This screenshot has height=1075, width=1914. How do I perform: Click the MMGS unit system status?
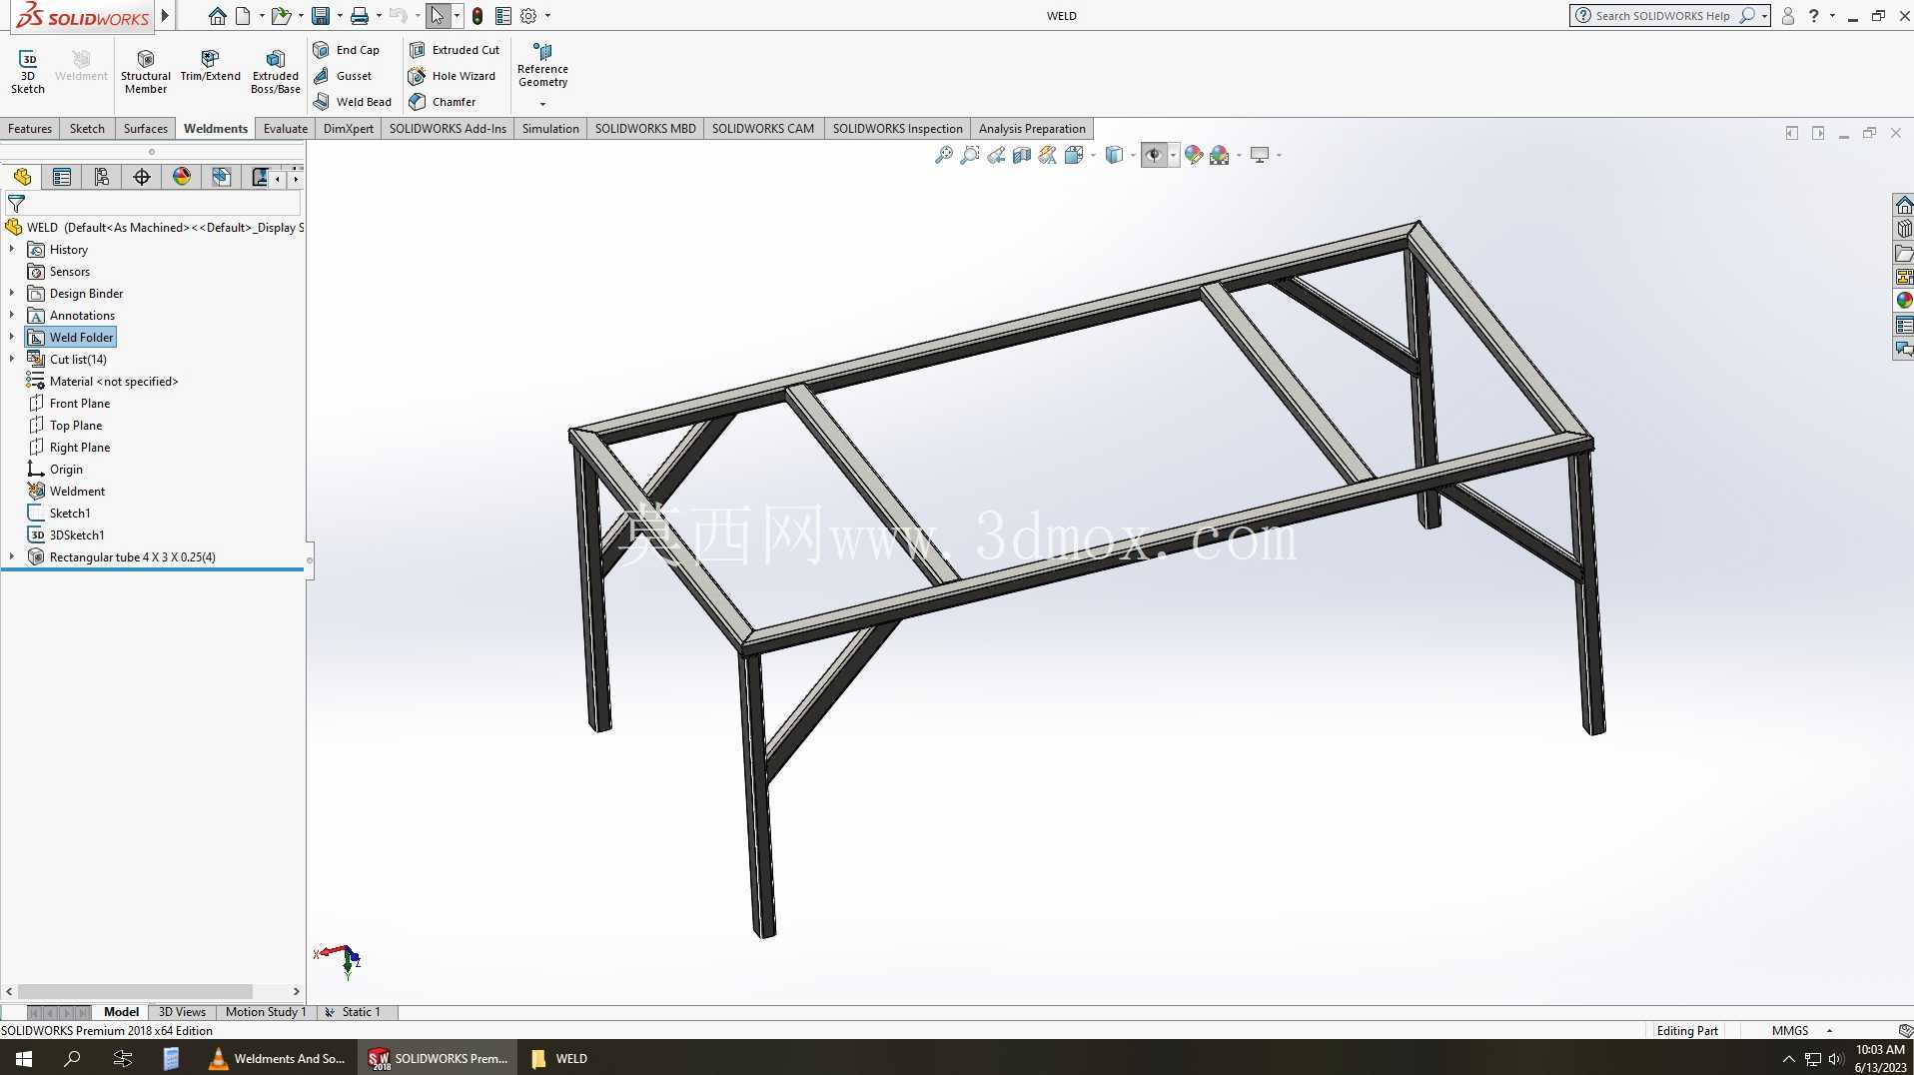tap(1789, 1031)
